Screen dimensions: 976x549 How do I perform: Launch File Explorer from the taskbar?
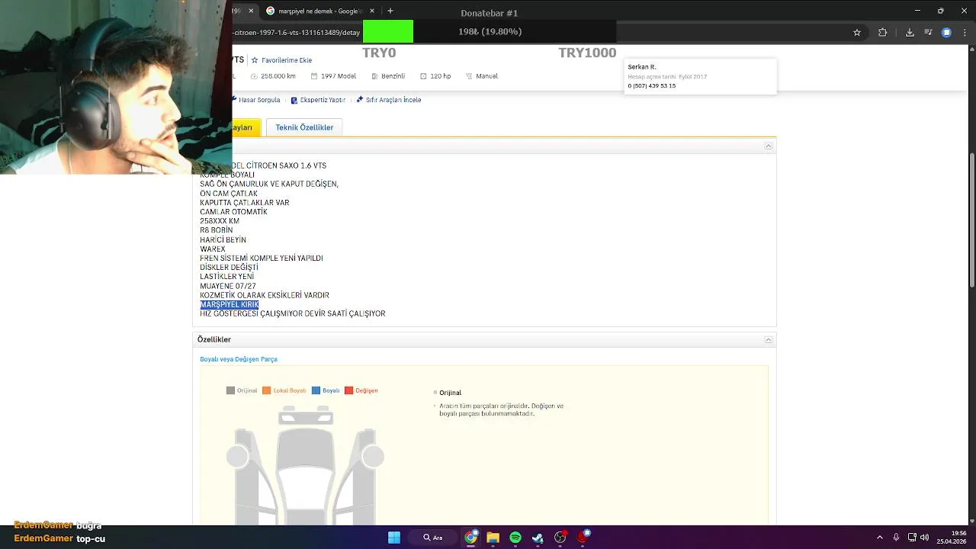tap(493, 538)
